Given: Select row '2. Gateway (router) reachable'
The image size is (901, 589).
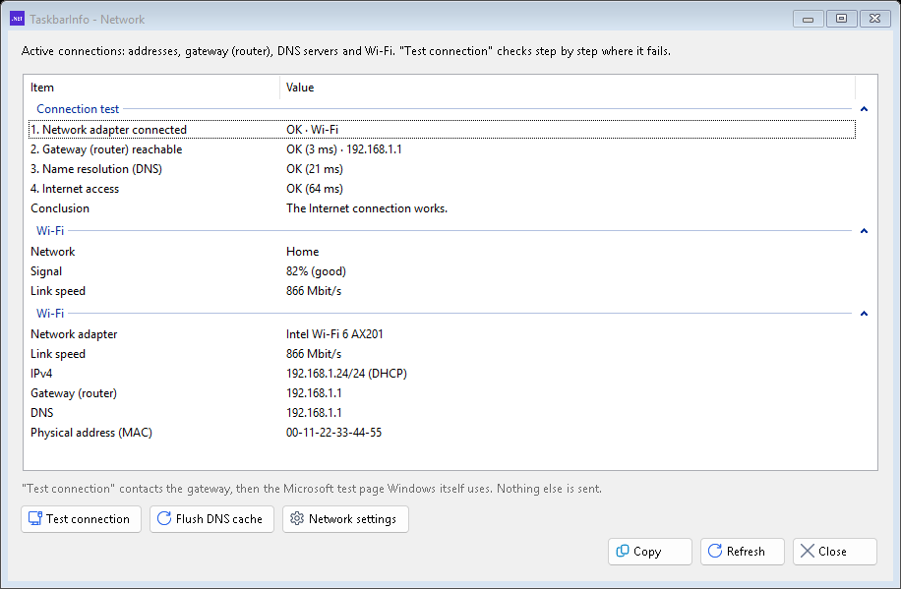Looking at the screenshot, I should coord(442,149).
